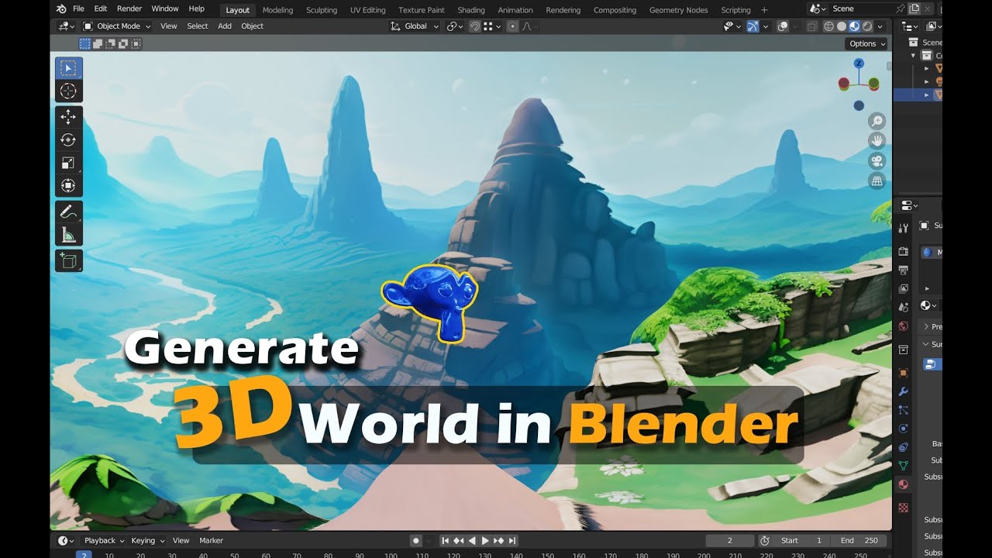The height and width of the screenshot is (558, 992).
Task: Open the Texture properties checker tab
Action: (x=903, y=508)
